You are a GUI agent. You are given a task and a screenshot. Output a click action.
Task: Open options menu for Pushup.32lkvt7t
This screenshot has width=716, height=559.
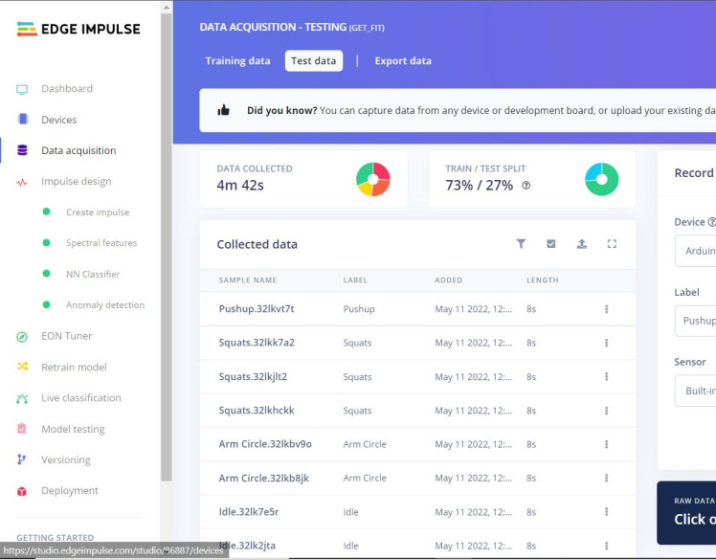pyautogui.click(x=606, y=309)
